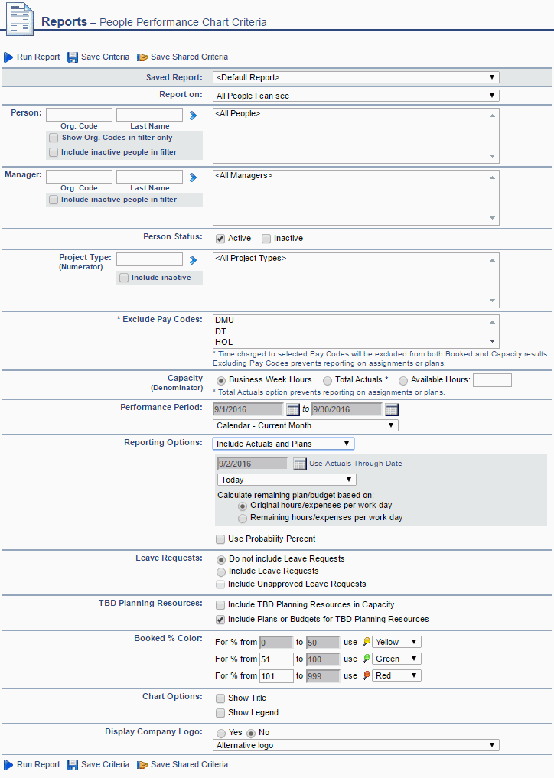This screenshot has width=554, height=778.
Task: Check the Use Probability Percent option
Action: (x=220, y=539)
